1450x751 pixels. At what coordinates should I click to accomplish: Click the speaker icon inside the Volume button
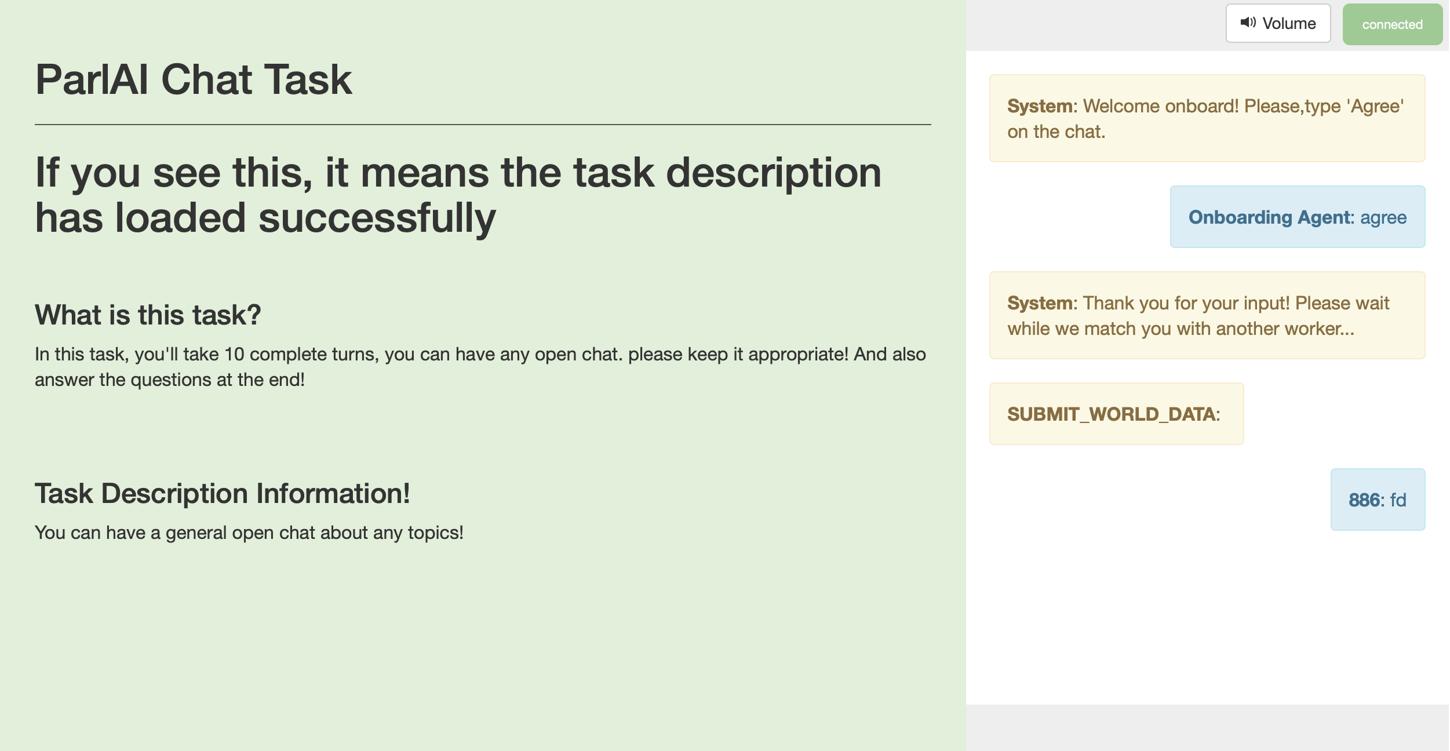click(1249, 23)
